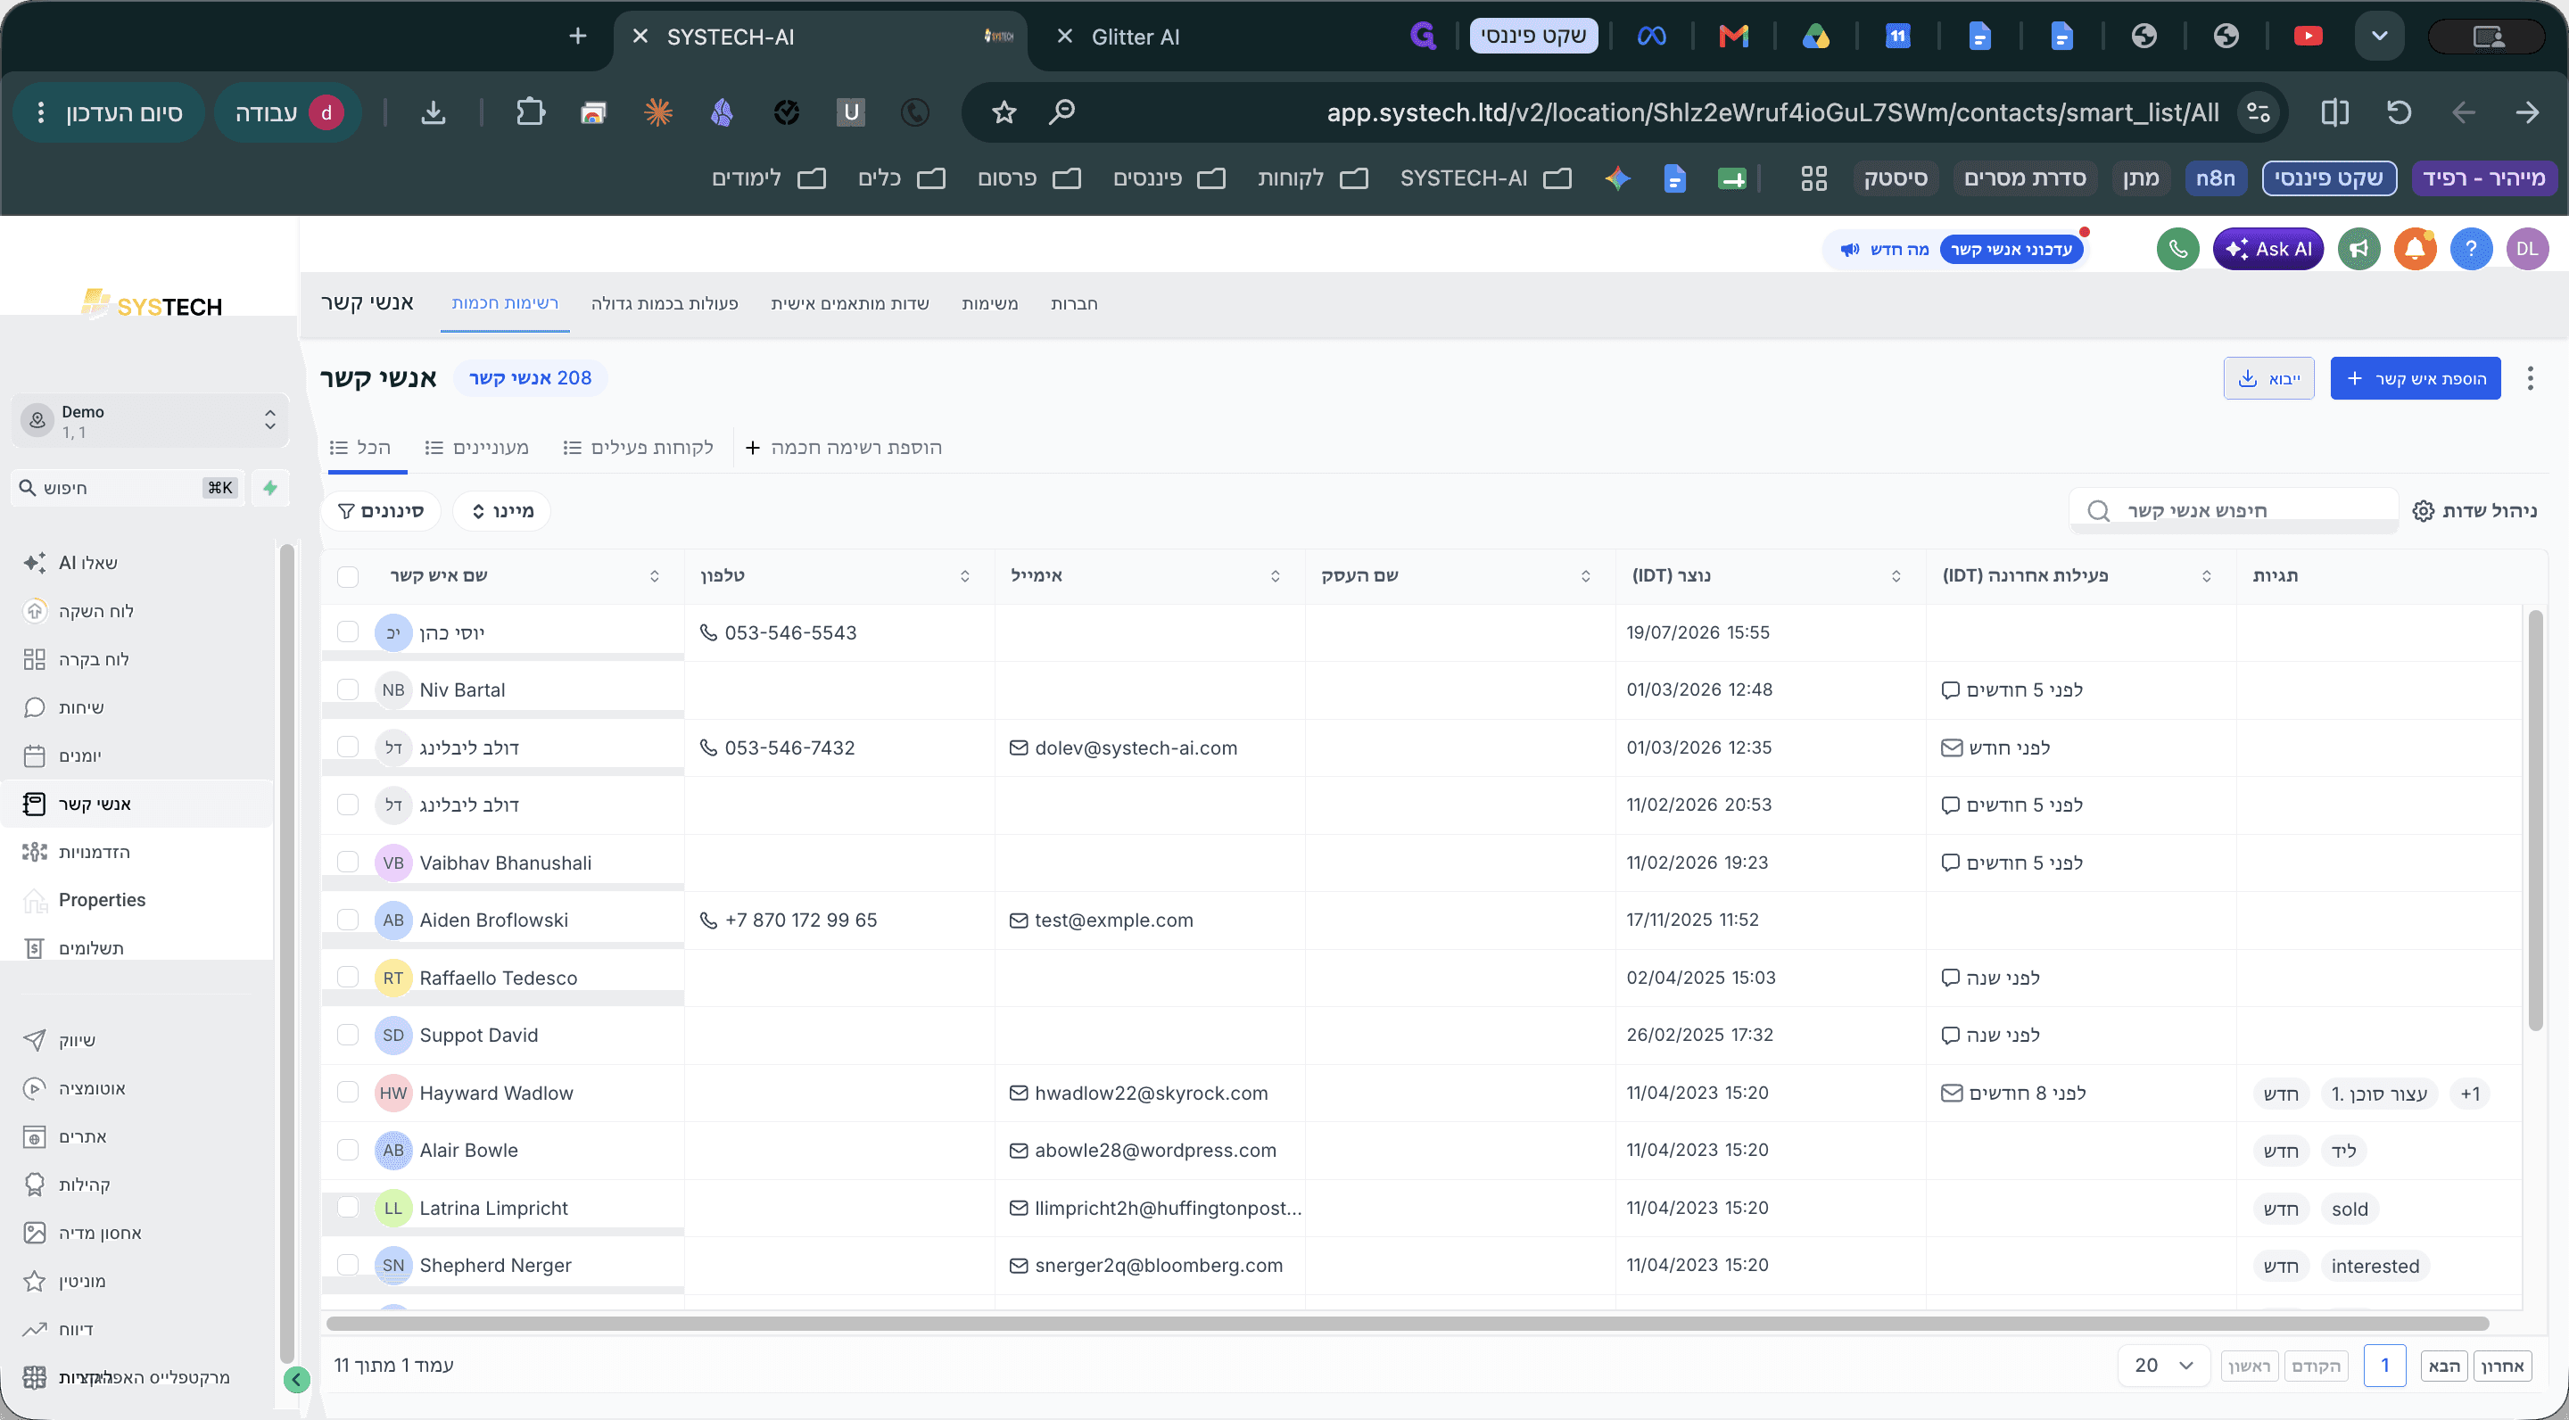Sort by שם איש קשר column arrows

pyautogui.click(x=654, y=575)
